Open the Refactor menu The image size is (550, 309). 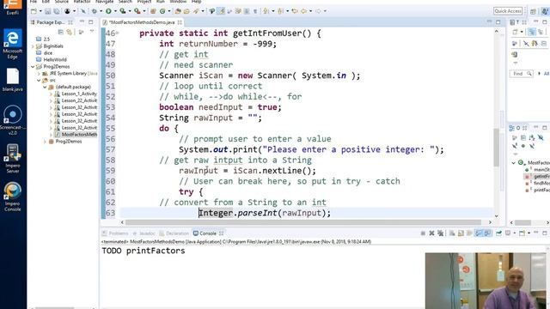82,2
